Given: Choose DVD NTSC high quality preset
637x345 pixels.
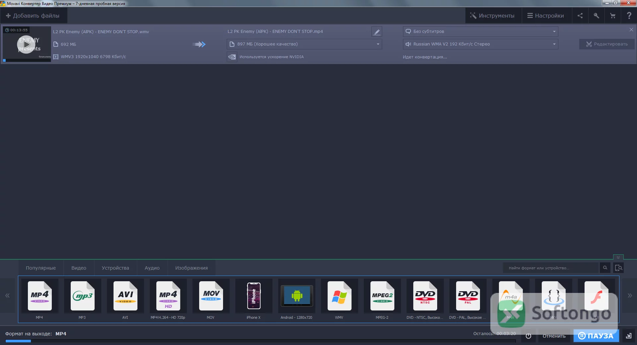Looking at the screenshot, I should pyautogui.click(x=425, y=296).
